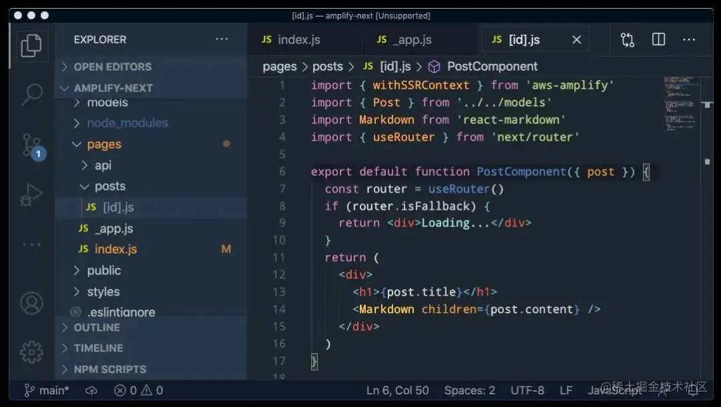Open Explorer panel more actions ellipsis
Screen dimensions: 721x407
point(222,39)
